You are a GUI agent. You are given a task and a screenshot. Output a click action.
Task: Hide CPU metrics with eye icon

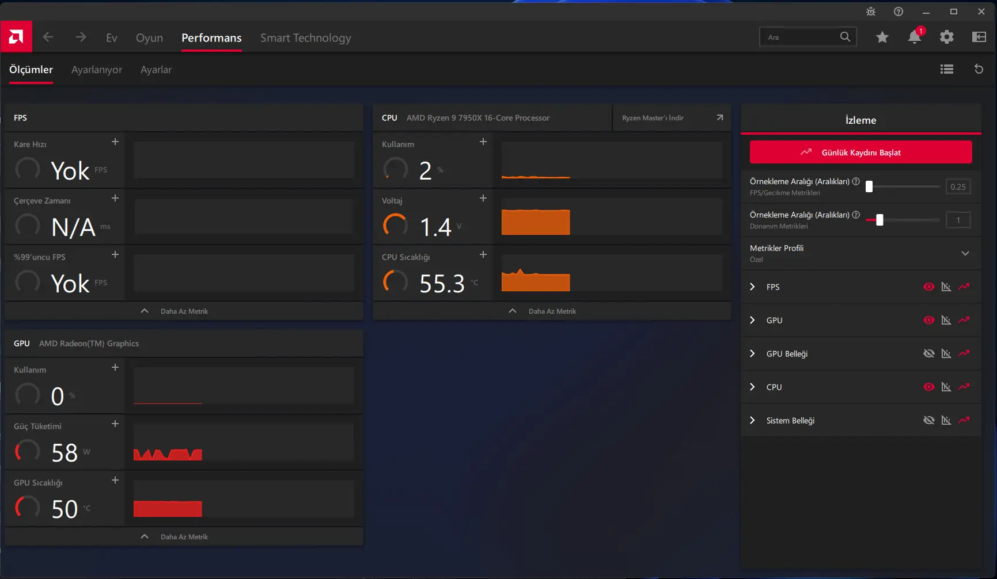click(929, 387)
